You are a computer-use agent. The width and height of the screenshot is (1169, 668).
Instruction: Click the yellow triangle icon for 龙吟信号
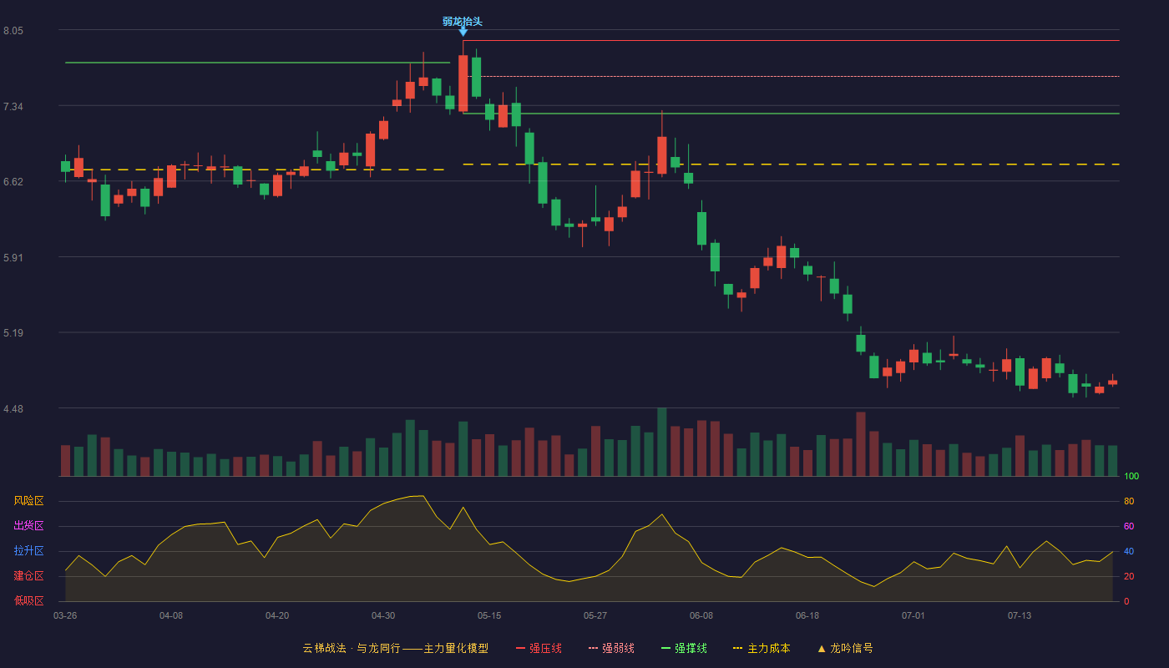pos(822,648)
